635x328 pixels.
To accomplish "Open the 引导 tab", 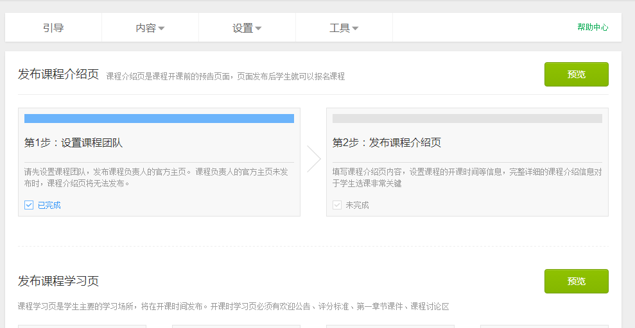I will [x=53, y=28].
